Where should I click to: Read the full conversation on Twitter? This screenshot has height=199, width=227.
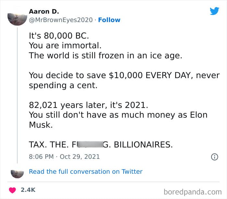86,171
